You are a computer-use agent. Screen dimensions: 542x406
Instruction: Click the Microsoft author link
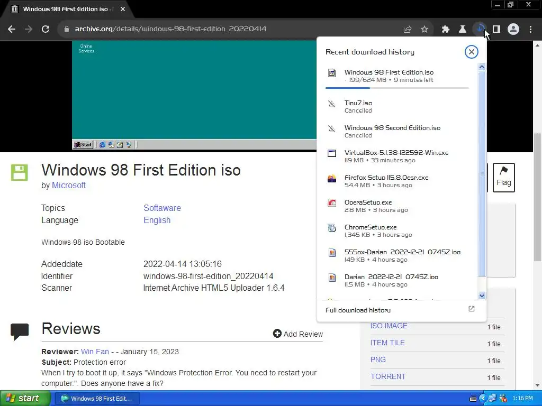tap(68, 186)
